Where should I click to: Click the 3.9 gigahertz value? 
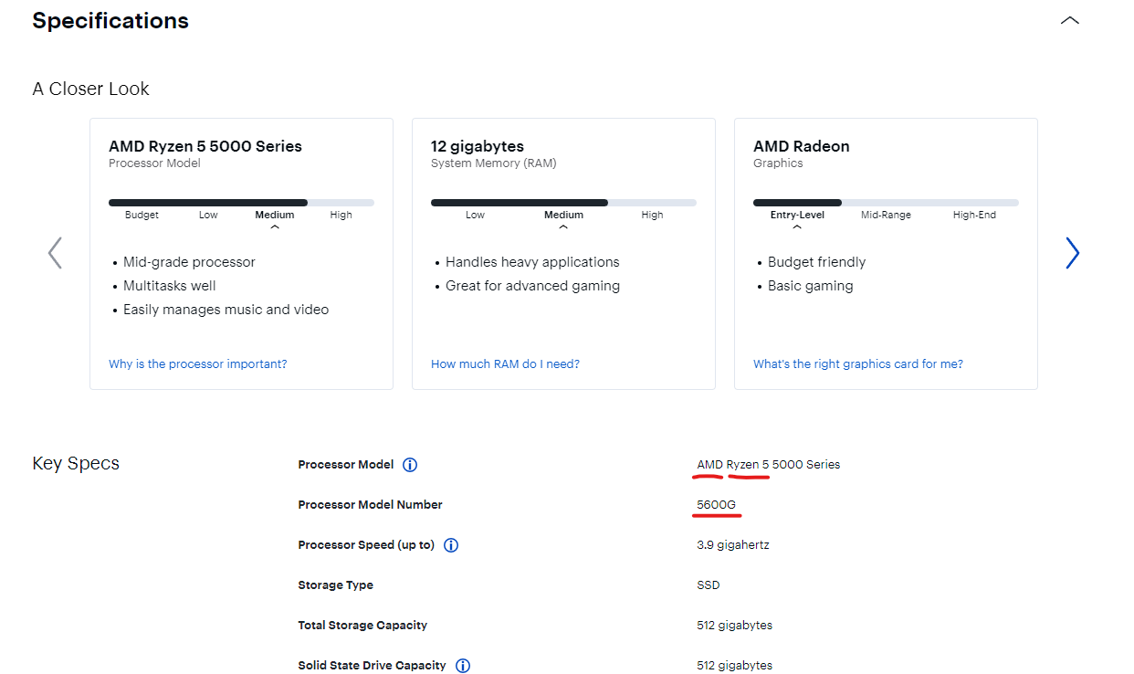pos(733,545)
